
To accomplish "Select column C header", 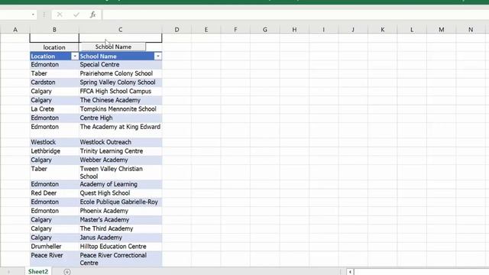I will [121, 30].
